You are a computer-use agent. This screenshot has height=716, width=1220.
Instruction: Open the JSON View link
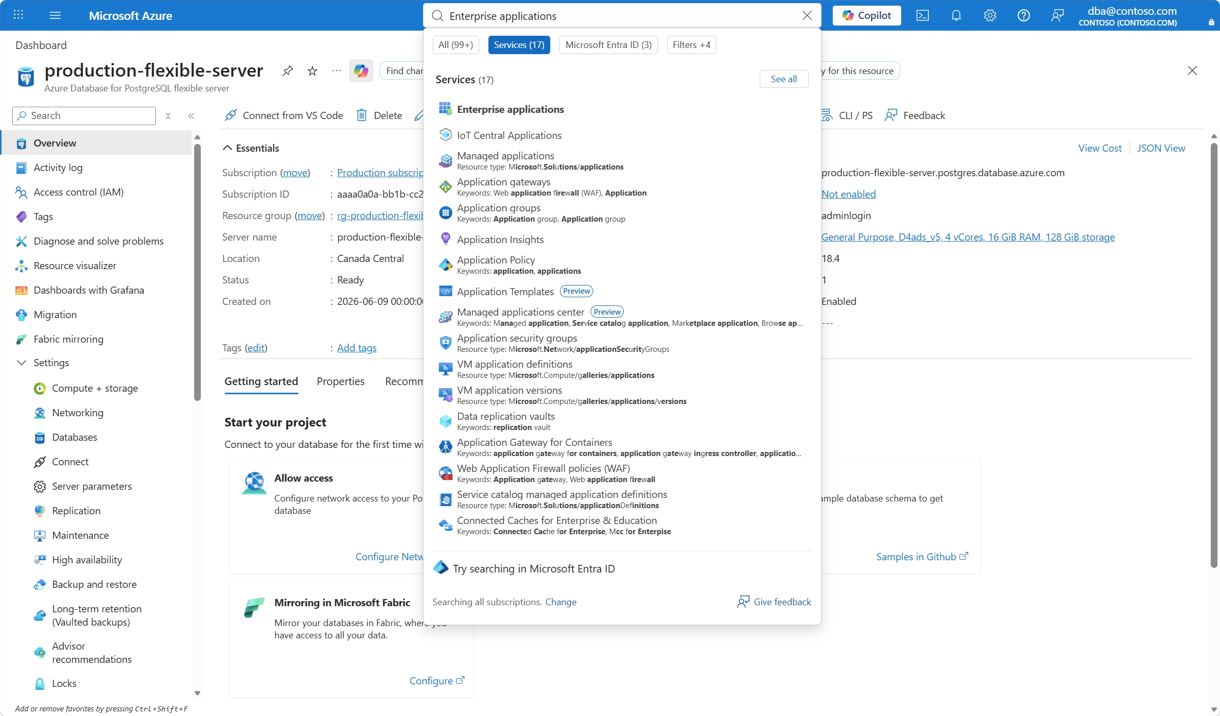coord(1161,148)
